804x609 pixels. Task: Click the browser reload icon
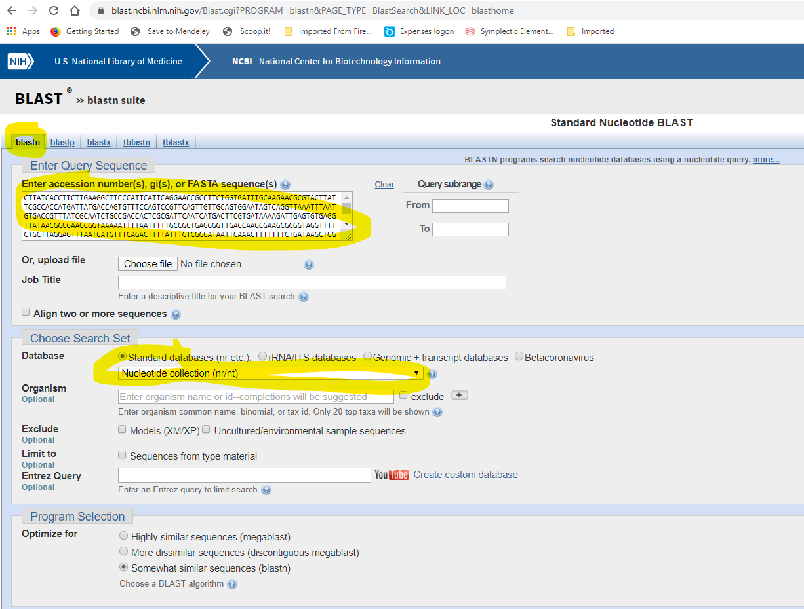54,10
